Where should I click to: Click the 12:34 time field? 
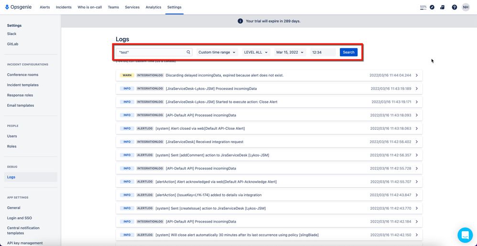[323, 52]
